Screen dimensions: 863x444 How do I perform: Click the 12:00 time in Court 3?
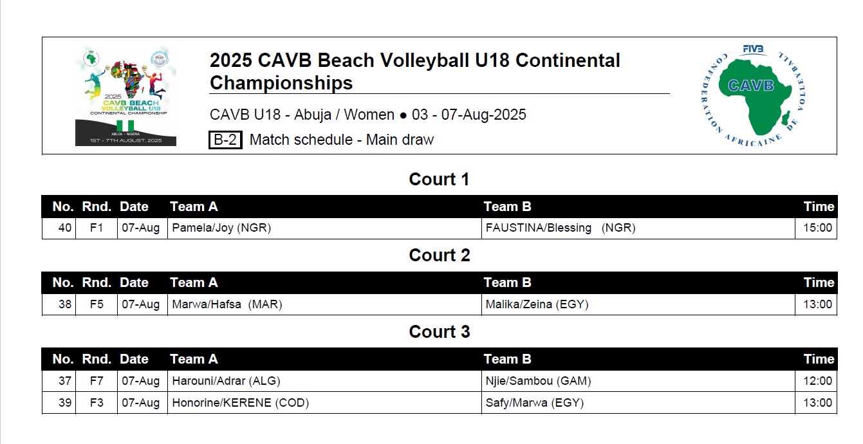coord(817,381)
